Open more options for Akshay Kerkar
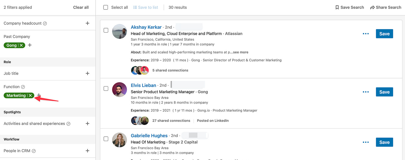The height and width of the screenshot is (160, 405). (366, 34)
